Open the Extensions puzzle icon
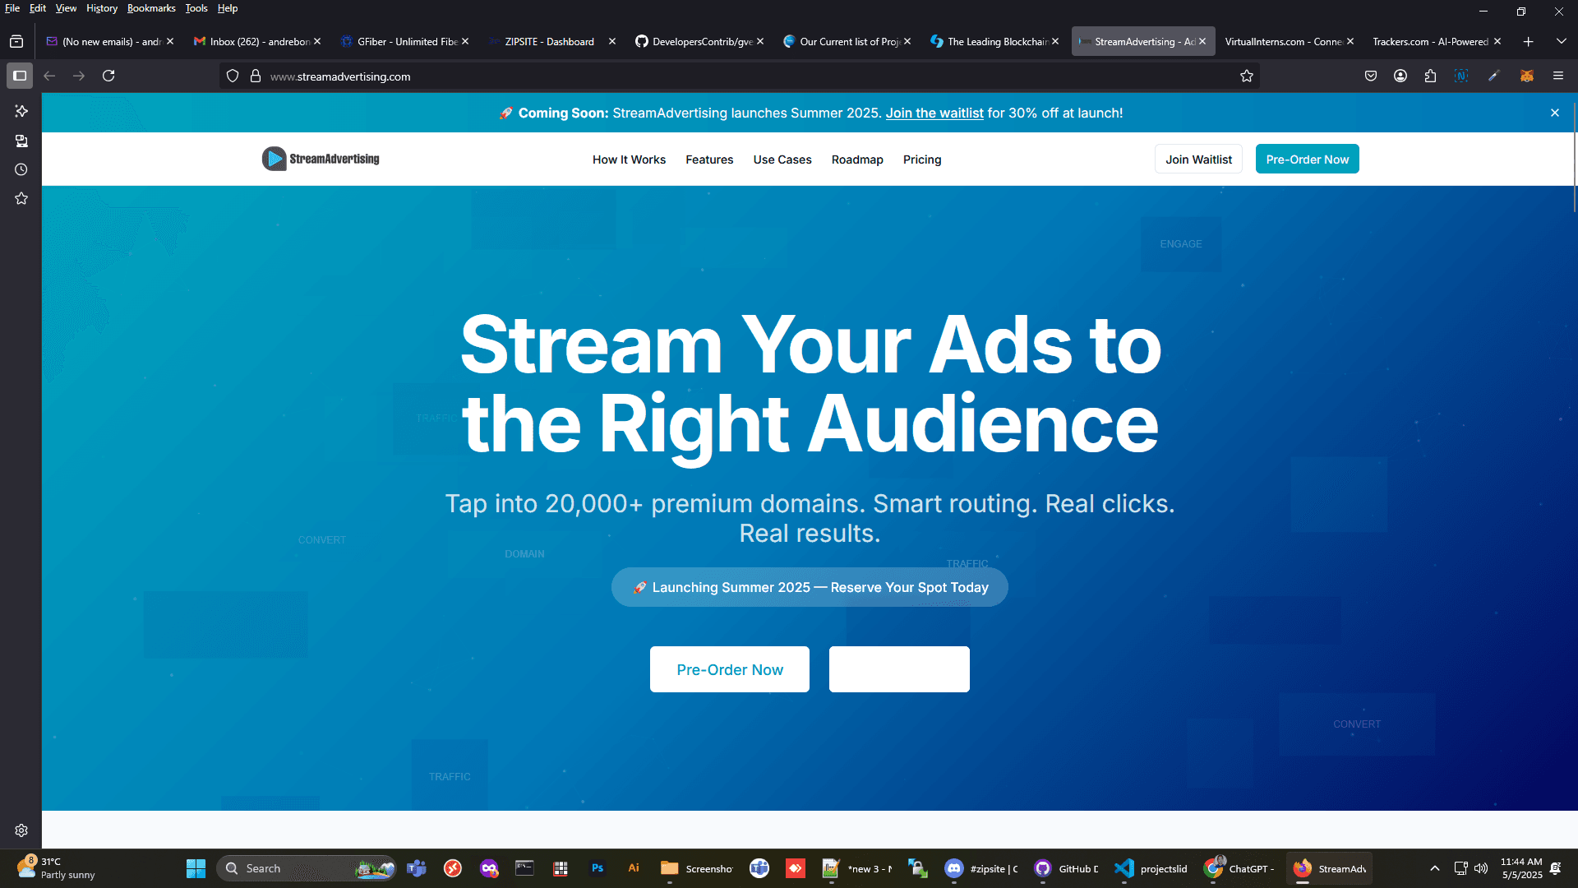 click(1431, 76)
